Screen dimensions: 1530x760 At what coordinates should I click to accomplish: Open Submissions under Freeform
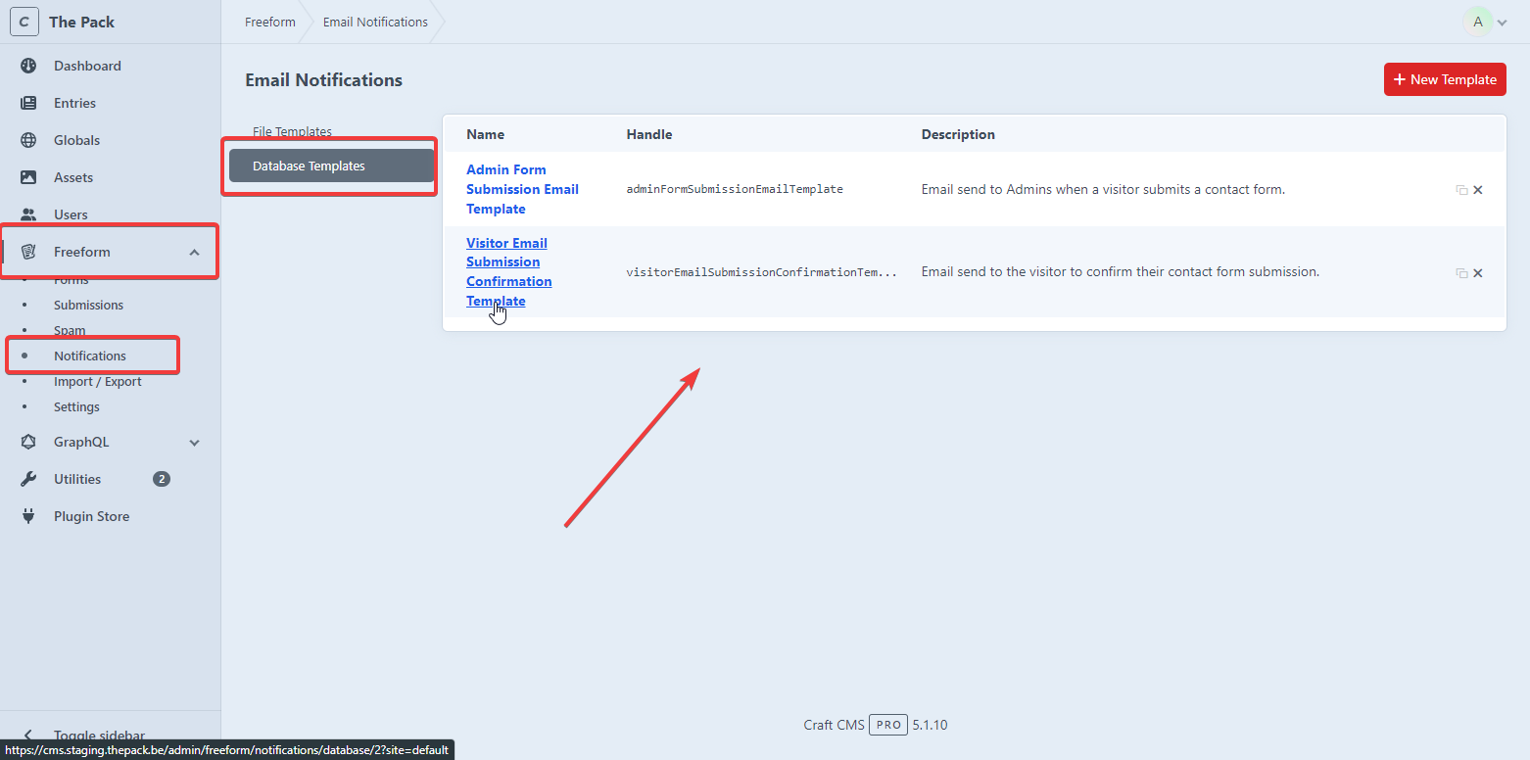tap(88, 305)
